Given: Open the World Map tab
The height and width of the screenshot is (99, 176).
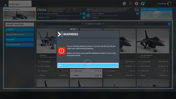Looking at the screenshot, I should tap(20, 4).
